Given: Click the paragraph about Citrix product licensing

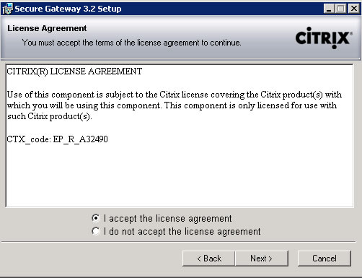Looking at the screenshot, I should [x=175, y=105].
